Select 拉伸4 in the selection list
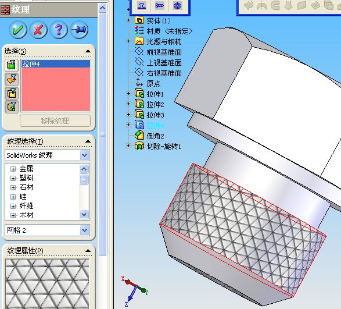This screenshot has width=341, height=309. (x=55, y=64)
